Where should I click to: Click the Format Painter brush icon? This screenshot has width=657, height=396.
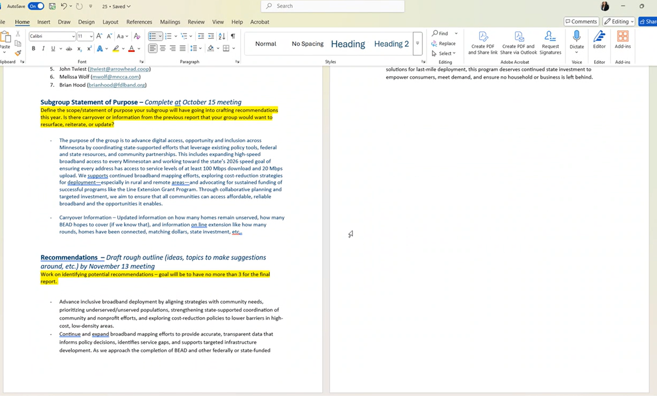pyautogui.click(x=18, y=53)
